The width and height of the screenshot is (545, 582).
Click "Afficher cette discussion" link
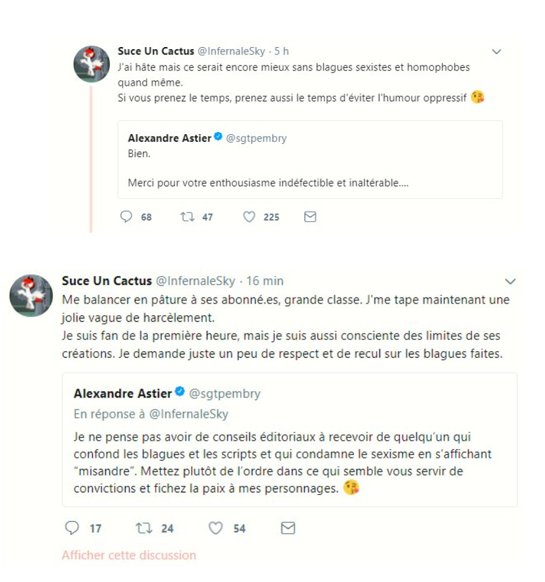pos(129,555)
